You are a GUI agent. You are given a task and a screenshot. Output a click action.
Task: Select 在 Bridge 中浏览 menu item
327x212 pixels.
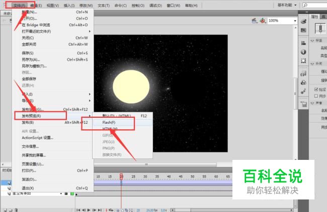(53, 25)
